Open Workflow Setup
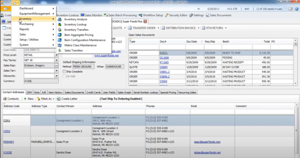The image size is (300, 158). coord(151,15)
